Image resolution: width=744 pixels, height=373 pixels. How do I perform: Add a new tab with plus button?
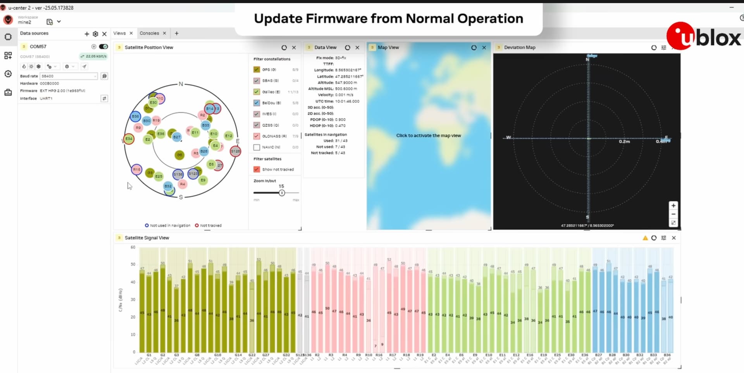coord(177,33)
